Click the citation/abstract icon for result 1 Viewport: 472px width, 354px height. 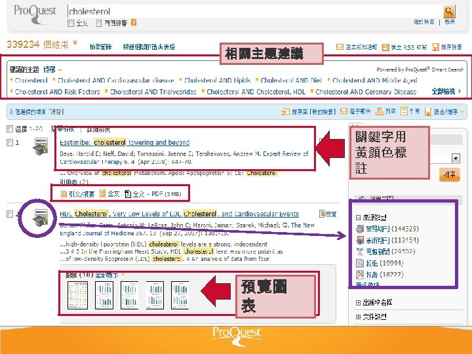63,194
